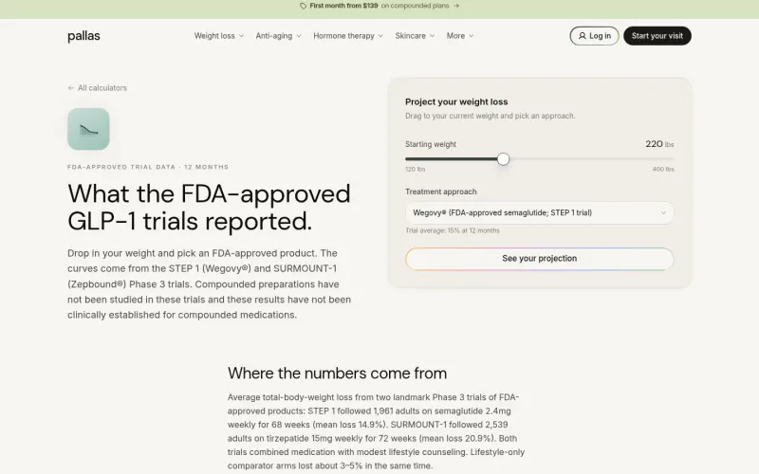Click the user icon in Log in
The height and width of the screenshot is (474, 759).
tap(583, 36)
